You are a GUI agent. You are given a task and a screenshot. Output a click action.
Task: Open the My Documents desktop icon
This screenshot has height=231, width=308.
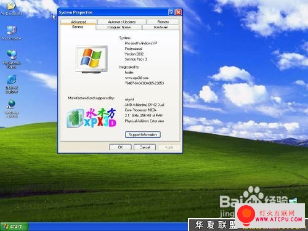point(11,8)
